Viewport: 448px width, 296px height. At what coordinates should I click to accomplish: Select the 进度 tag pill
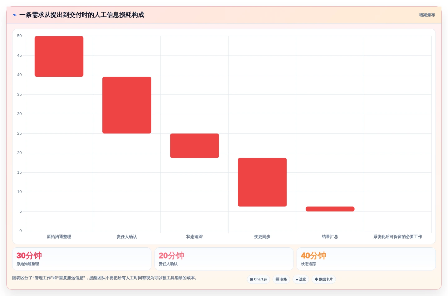(301, 279)
